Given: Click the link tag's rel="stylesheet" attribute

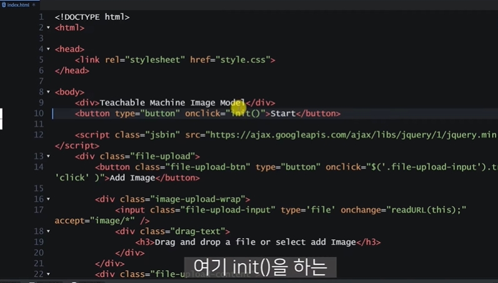Looking at the screenshot, I should [145, 60].
